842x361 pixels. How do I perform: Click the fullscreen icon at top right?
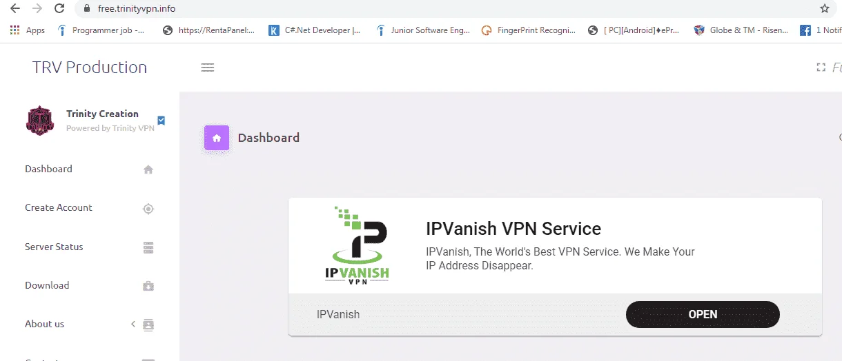821,68
